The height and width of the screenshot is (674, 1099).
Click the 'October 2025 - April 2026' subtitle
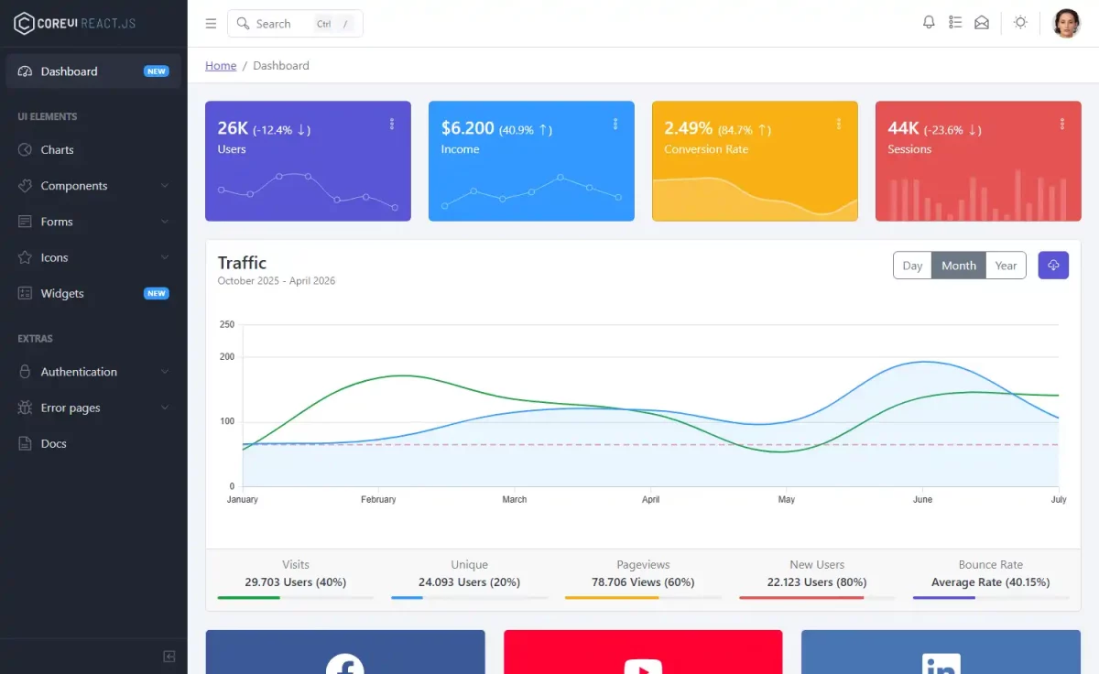pyautogui.click(x=277, y=281)
